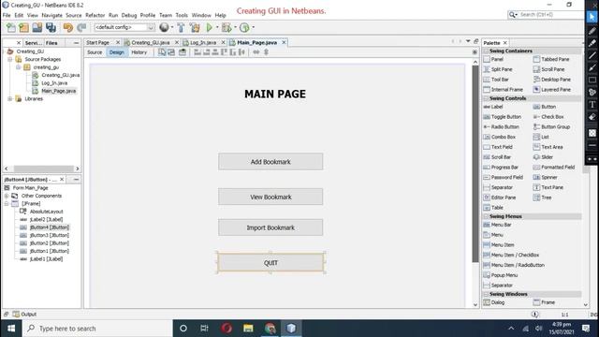This screenshot has height=337, width=599.
Task: Open the Output panel at bottom
Action: [x=25, y=315]
